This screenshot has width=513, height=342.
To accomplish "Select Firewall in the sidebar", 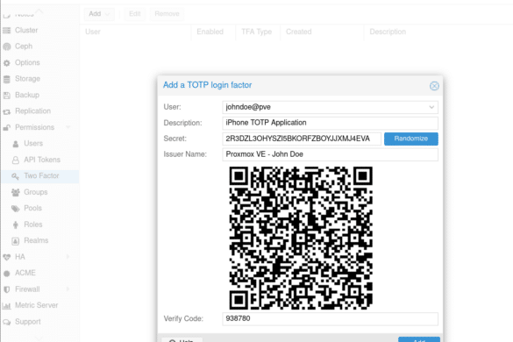I will [x=27, y=289].
